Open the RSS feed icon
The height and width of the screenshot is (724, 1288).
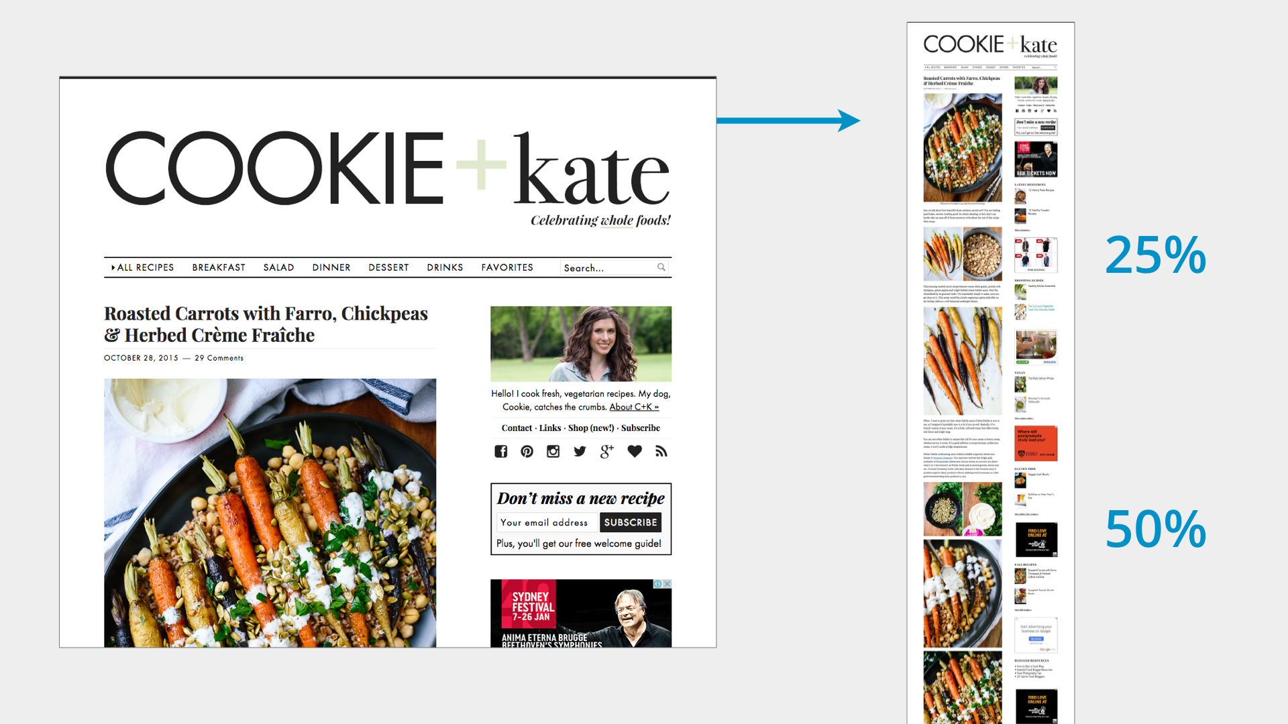(x=661, y=451)
